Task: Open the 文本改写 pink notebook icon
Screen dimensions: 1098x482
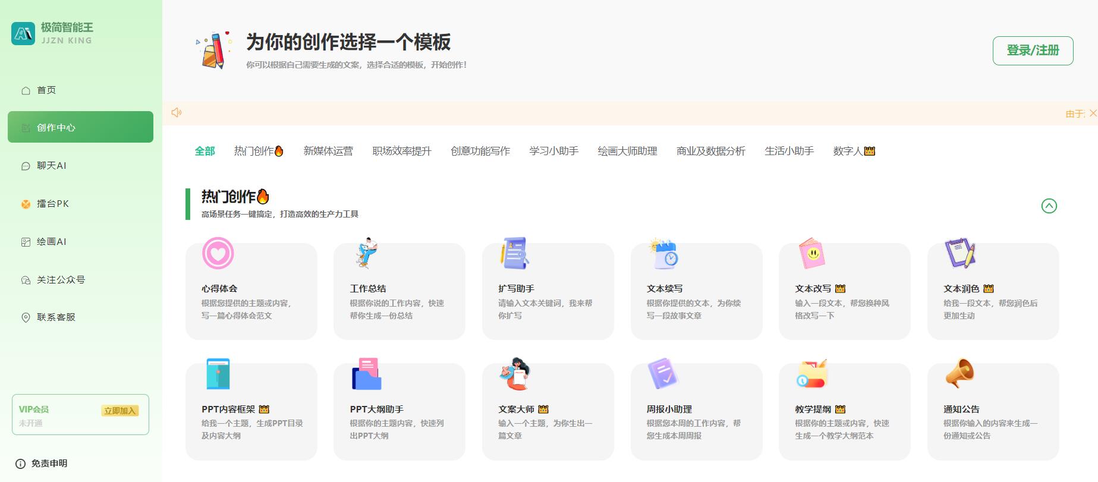Action: click(811, 254)
